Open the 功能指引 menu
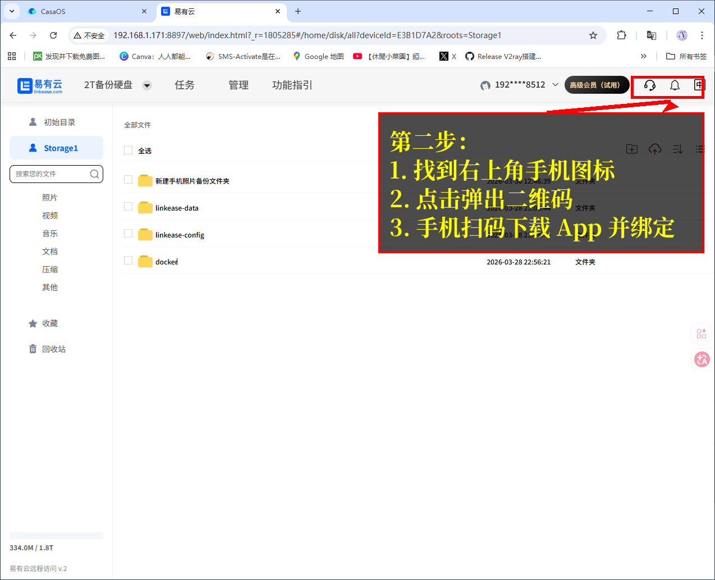715x580 pixels. click(x=292, y=85)
